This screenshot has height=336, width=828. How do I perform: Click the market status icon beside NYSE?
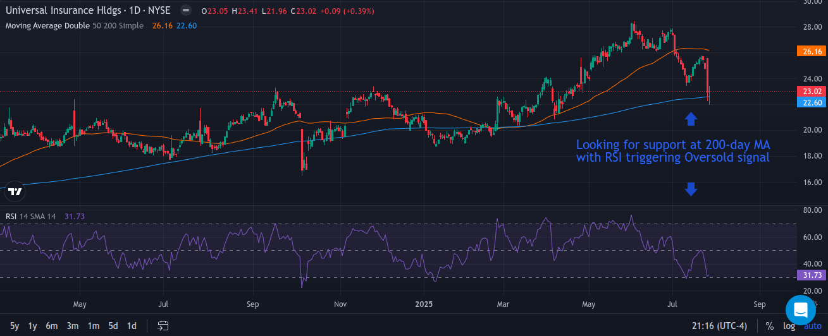185,11
